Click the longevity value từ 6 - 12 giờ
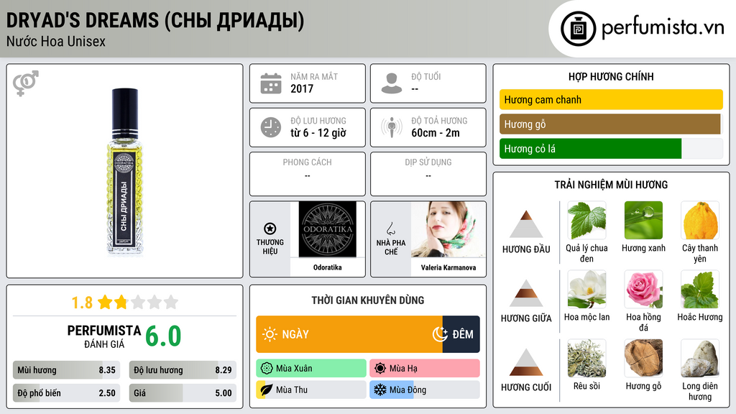This screenshot has width=736, height=414. [x=318, y=133]
